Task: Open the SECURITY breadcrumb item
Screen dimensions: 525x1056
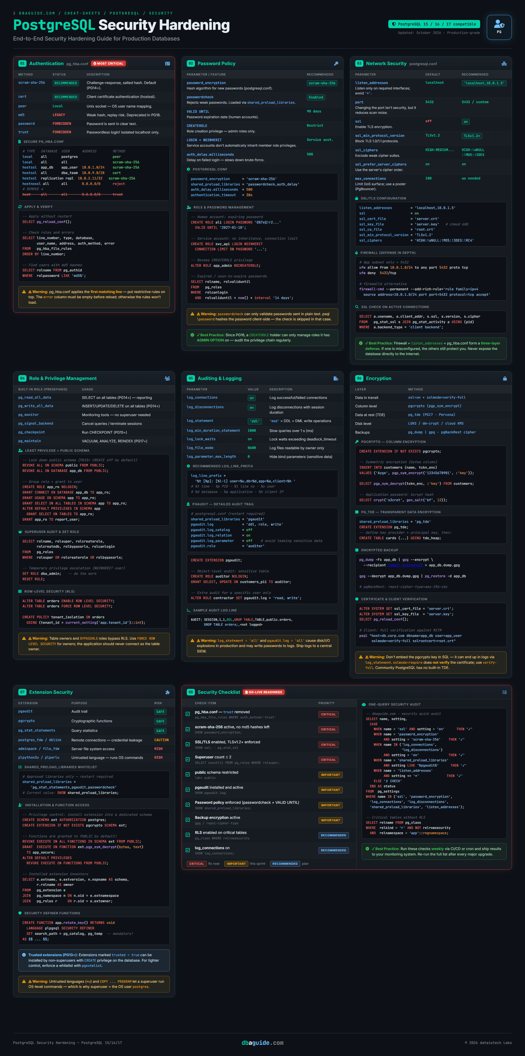Action: (161, 13)
